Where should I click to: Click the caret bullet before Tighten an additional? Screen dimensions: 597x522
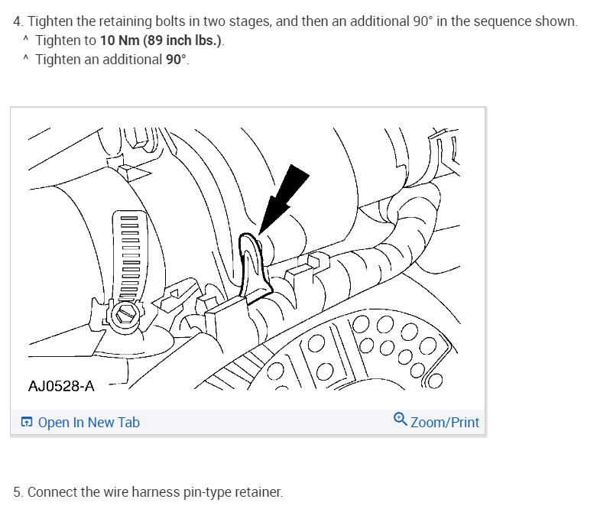click(x=25, y=58)
